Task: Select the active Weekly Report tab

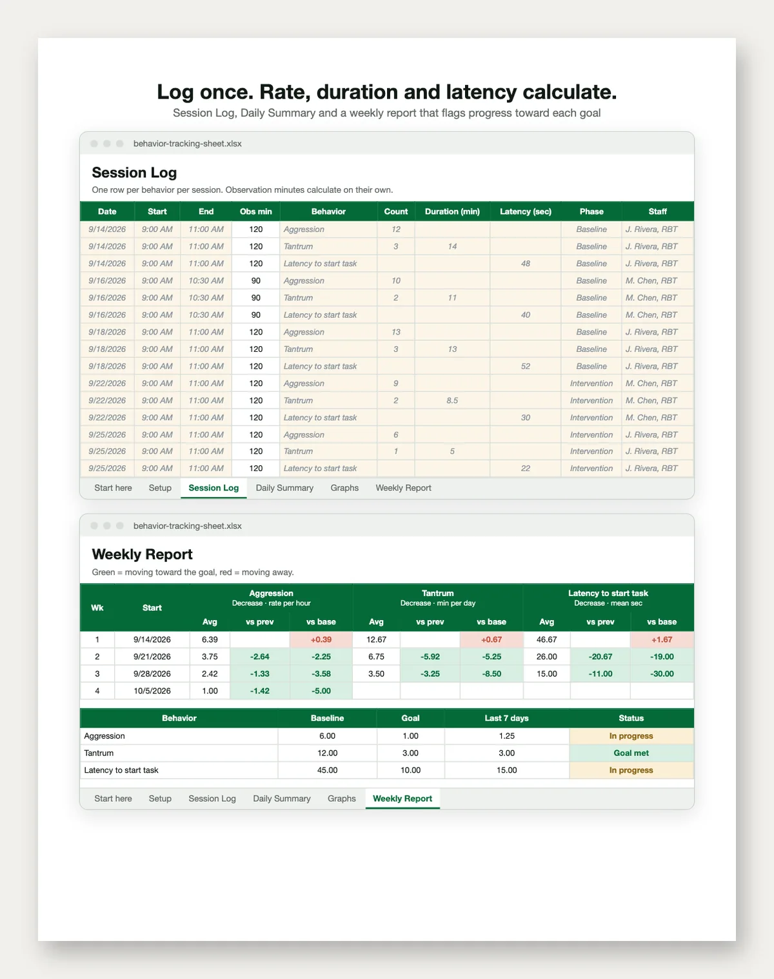Action: coord(402,799)
